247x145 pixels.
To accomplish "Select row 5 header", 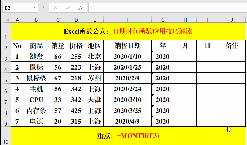I will [x=6, y=78].
